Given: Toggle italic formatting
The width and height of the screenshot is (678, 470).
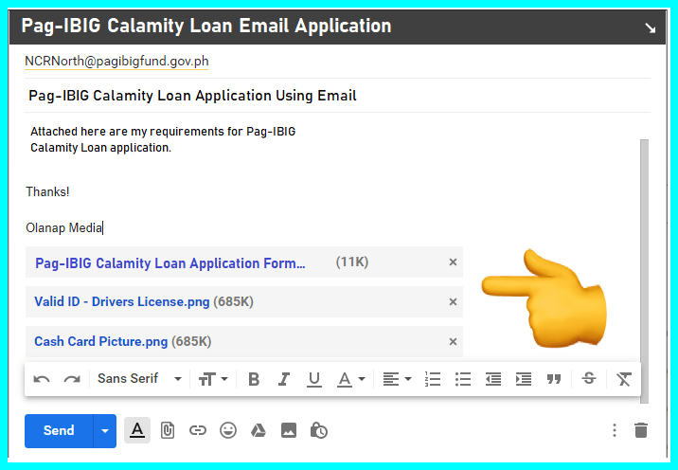Looking at the screenshot, I should pyautogui.click(x=284, y=380).
